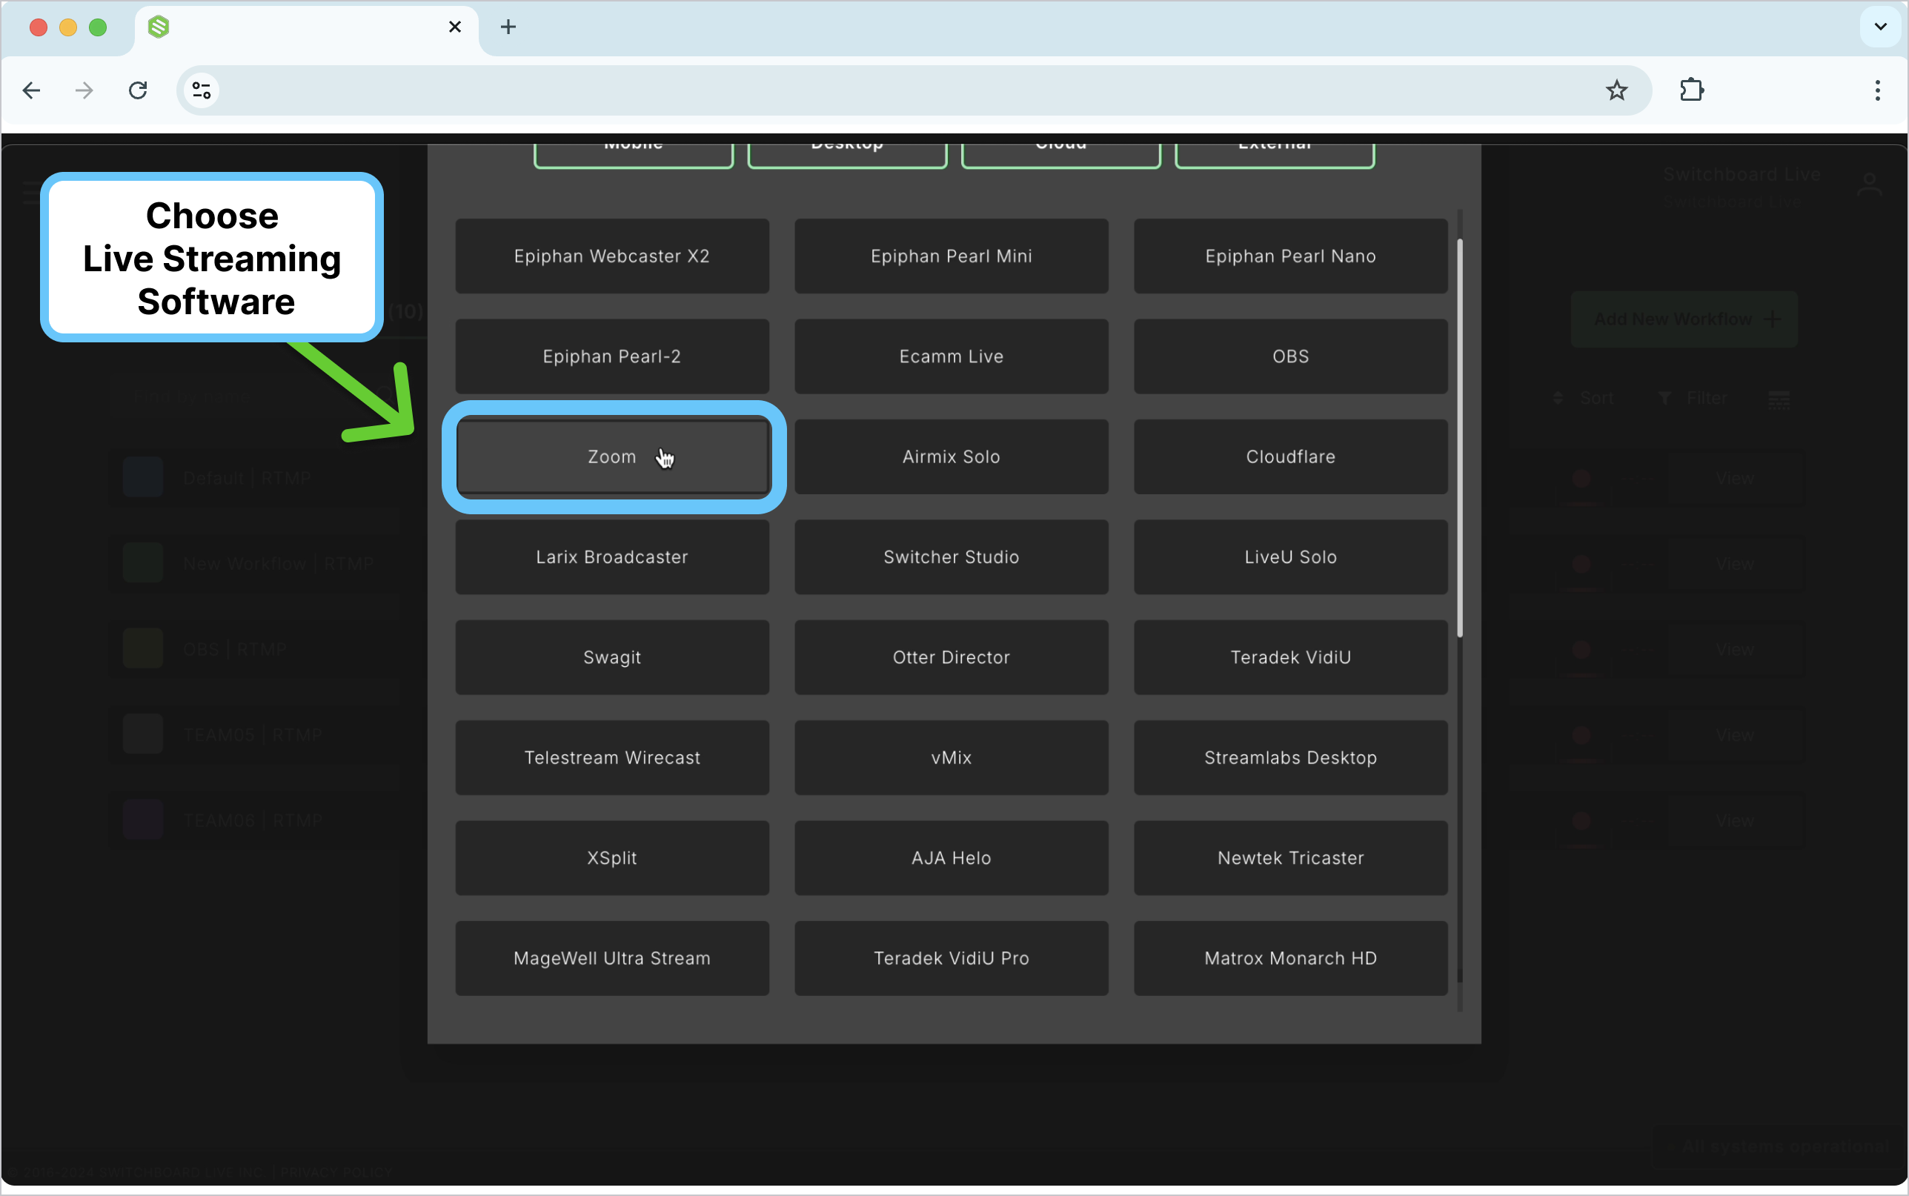This screenshot has height=1196, width=1909.
Task: Select Epiphan Webcaster X2 encoder
Action: 612,256
